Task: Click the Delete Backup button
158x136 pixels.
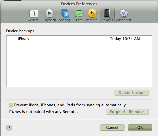Action: (132, 92)
